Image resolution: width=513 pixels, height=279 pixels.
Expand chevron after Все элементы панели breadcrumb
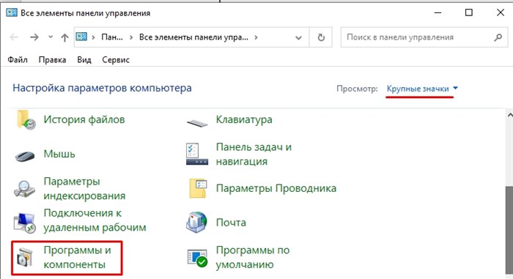256,37
